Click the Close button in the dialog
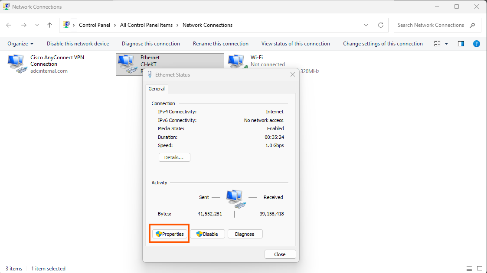The image size is (487, 273). point(280,254)
